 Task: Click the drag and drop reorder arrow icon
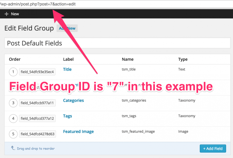(x=13, y=148)
